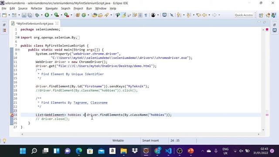279x157 pixels.
Task: Click the New Java Class icon
Action: point(84,15)
